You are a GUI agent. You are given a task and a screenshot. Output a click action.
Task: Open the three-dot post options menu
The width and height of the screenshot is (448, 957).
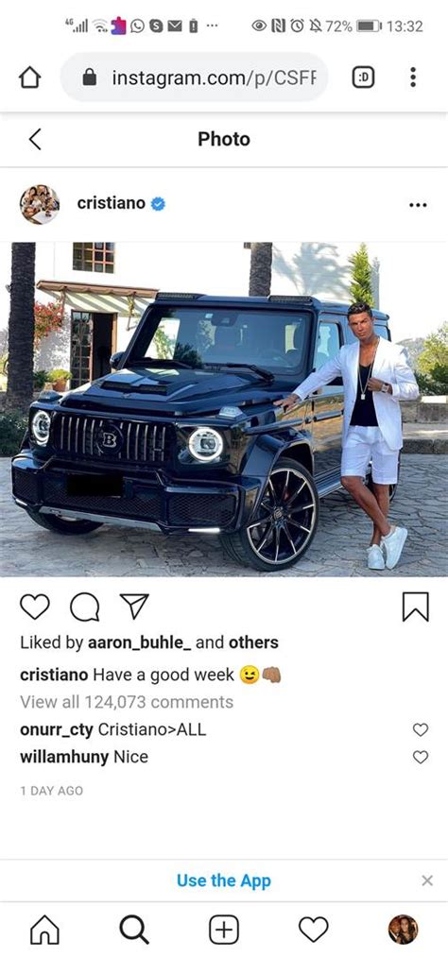click(418, 205)
